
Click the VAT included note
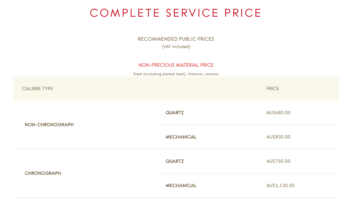coord(176,47)
